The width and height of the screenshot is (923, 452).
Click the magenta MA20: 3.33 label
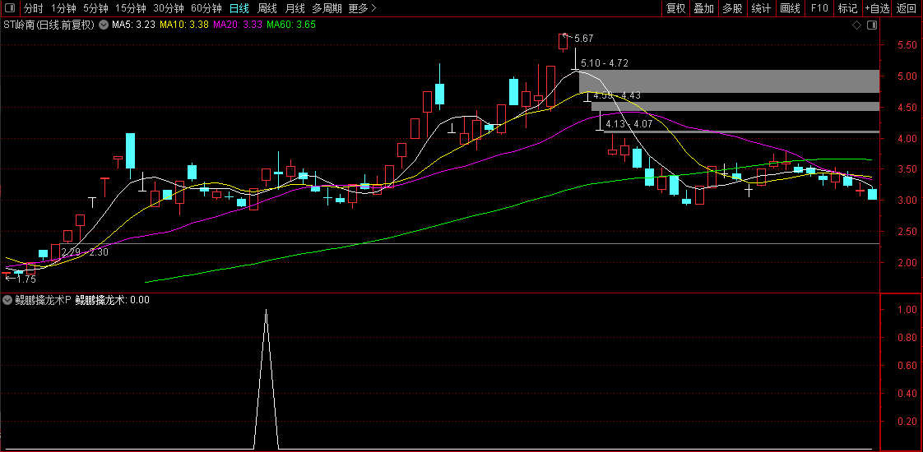coord(238,25)
